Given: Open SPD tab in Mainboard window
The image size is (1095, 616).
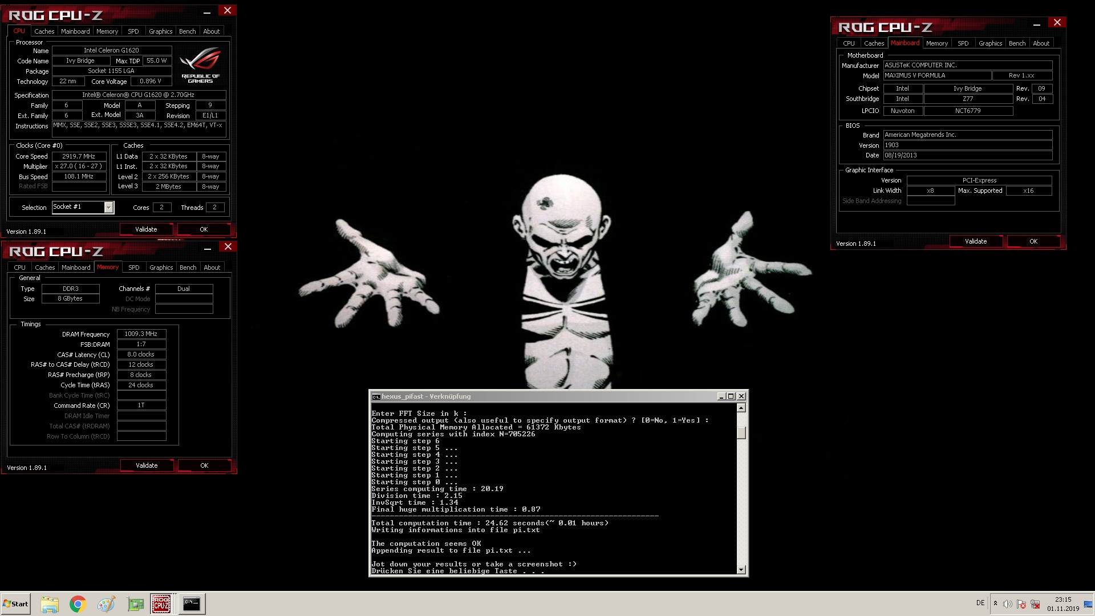Looking at the screenshot, I should 963,43.
